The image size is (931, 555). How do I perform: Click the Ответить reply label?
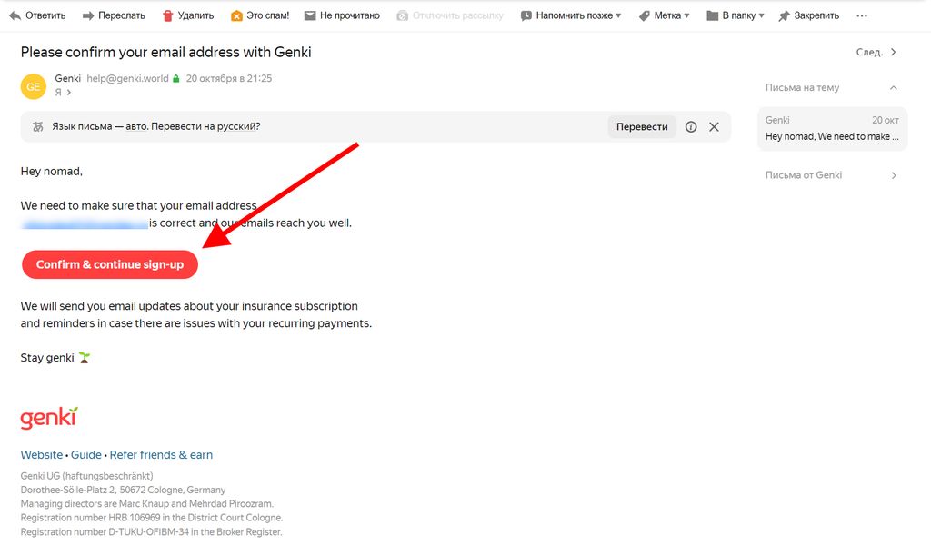45,15
